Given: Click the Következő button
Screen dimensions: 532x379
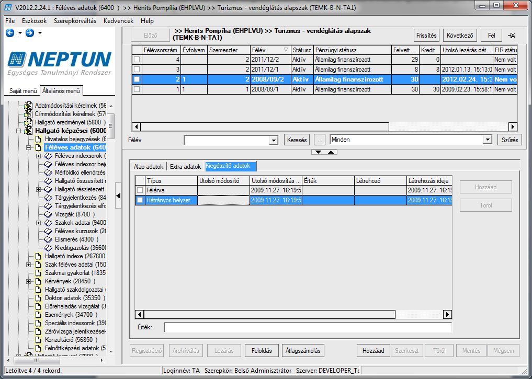Looking at the screenshot, I should coord(460,35).
